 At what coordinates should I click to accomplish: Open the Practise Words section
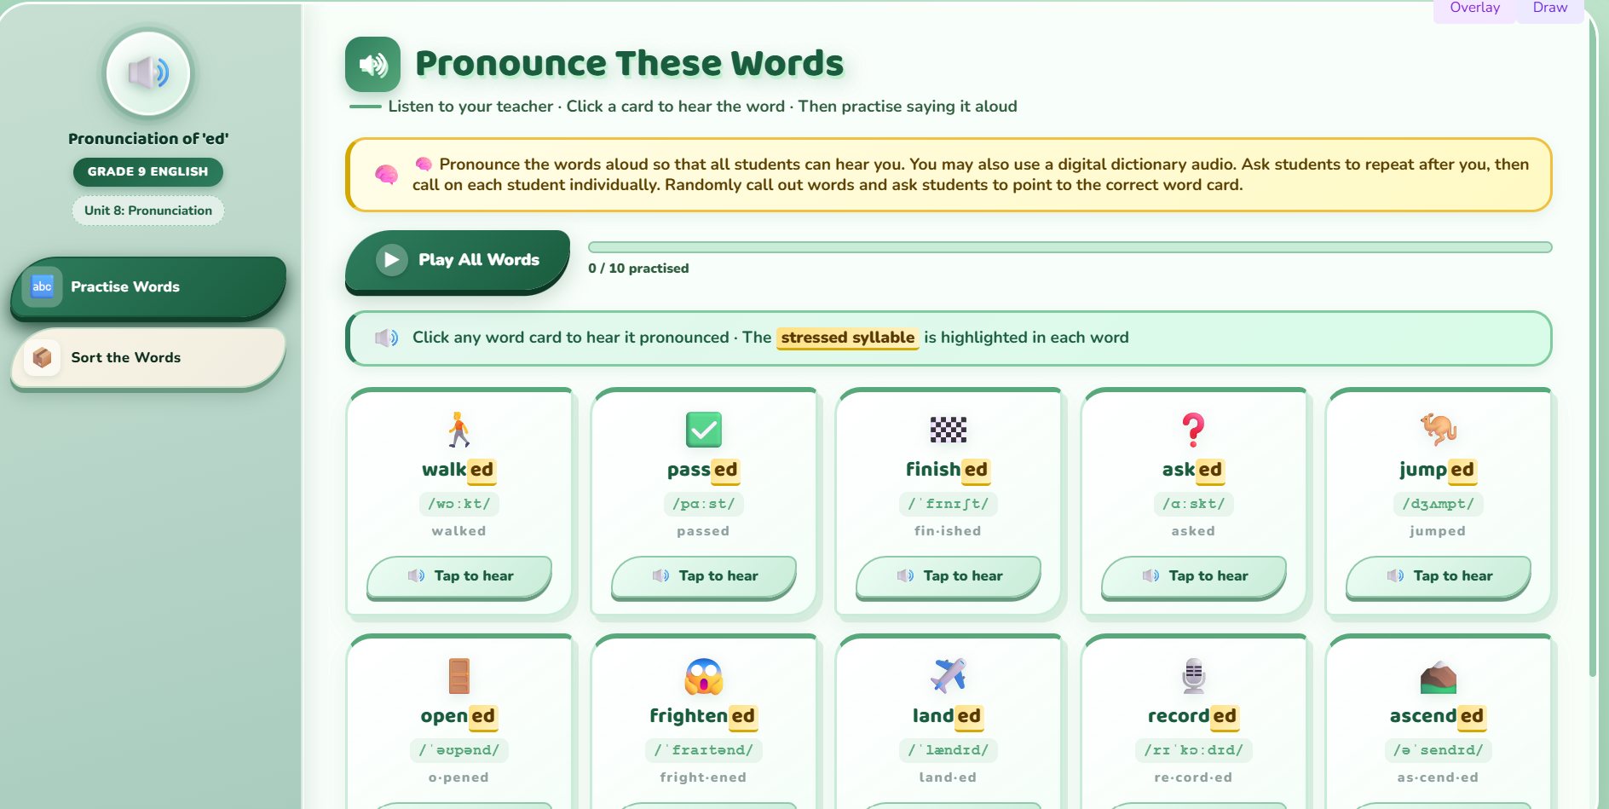tap(148, 288)
